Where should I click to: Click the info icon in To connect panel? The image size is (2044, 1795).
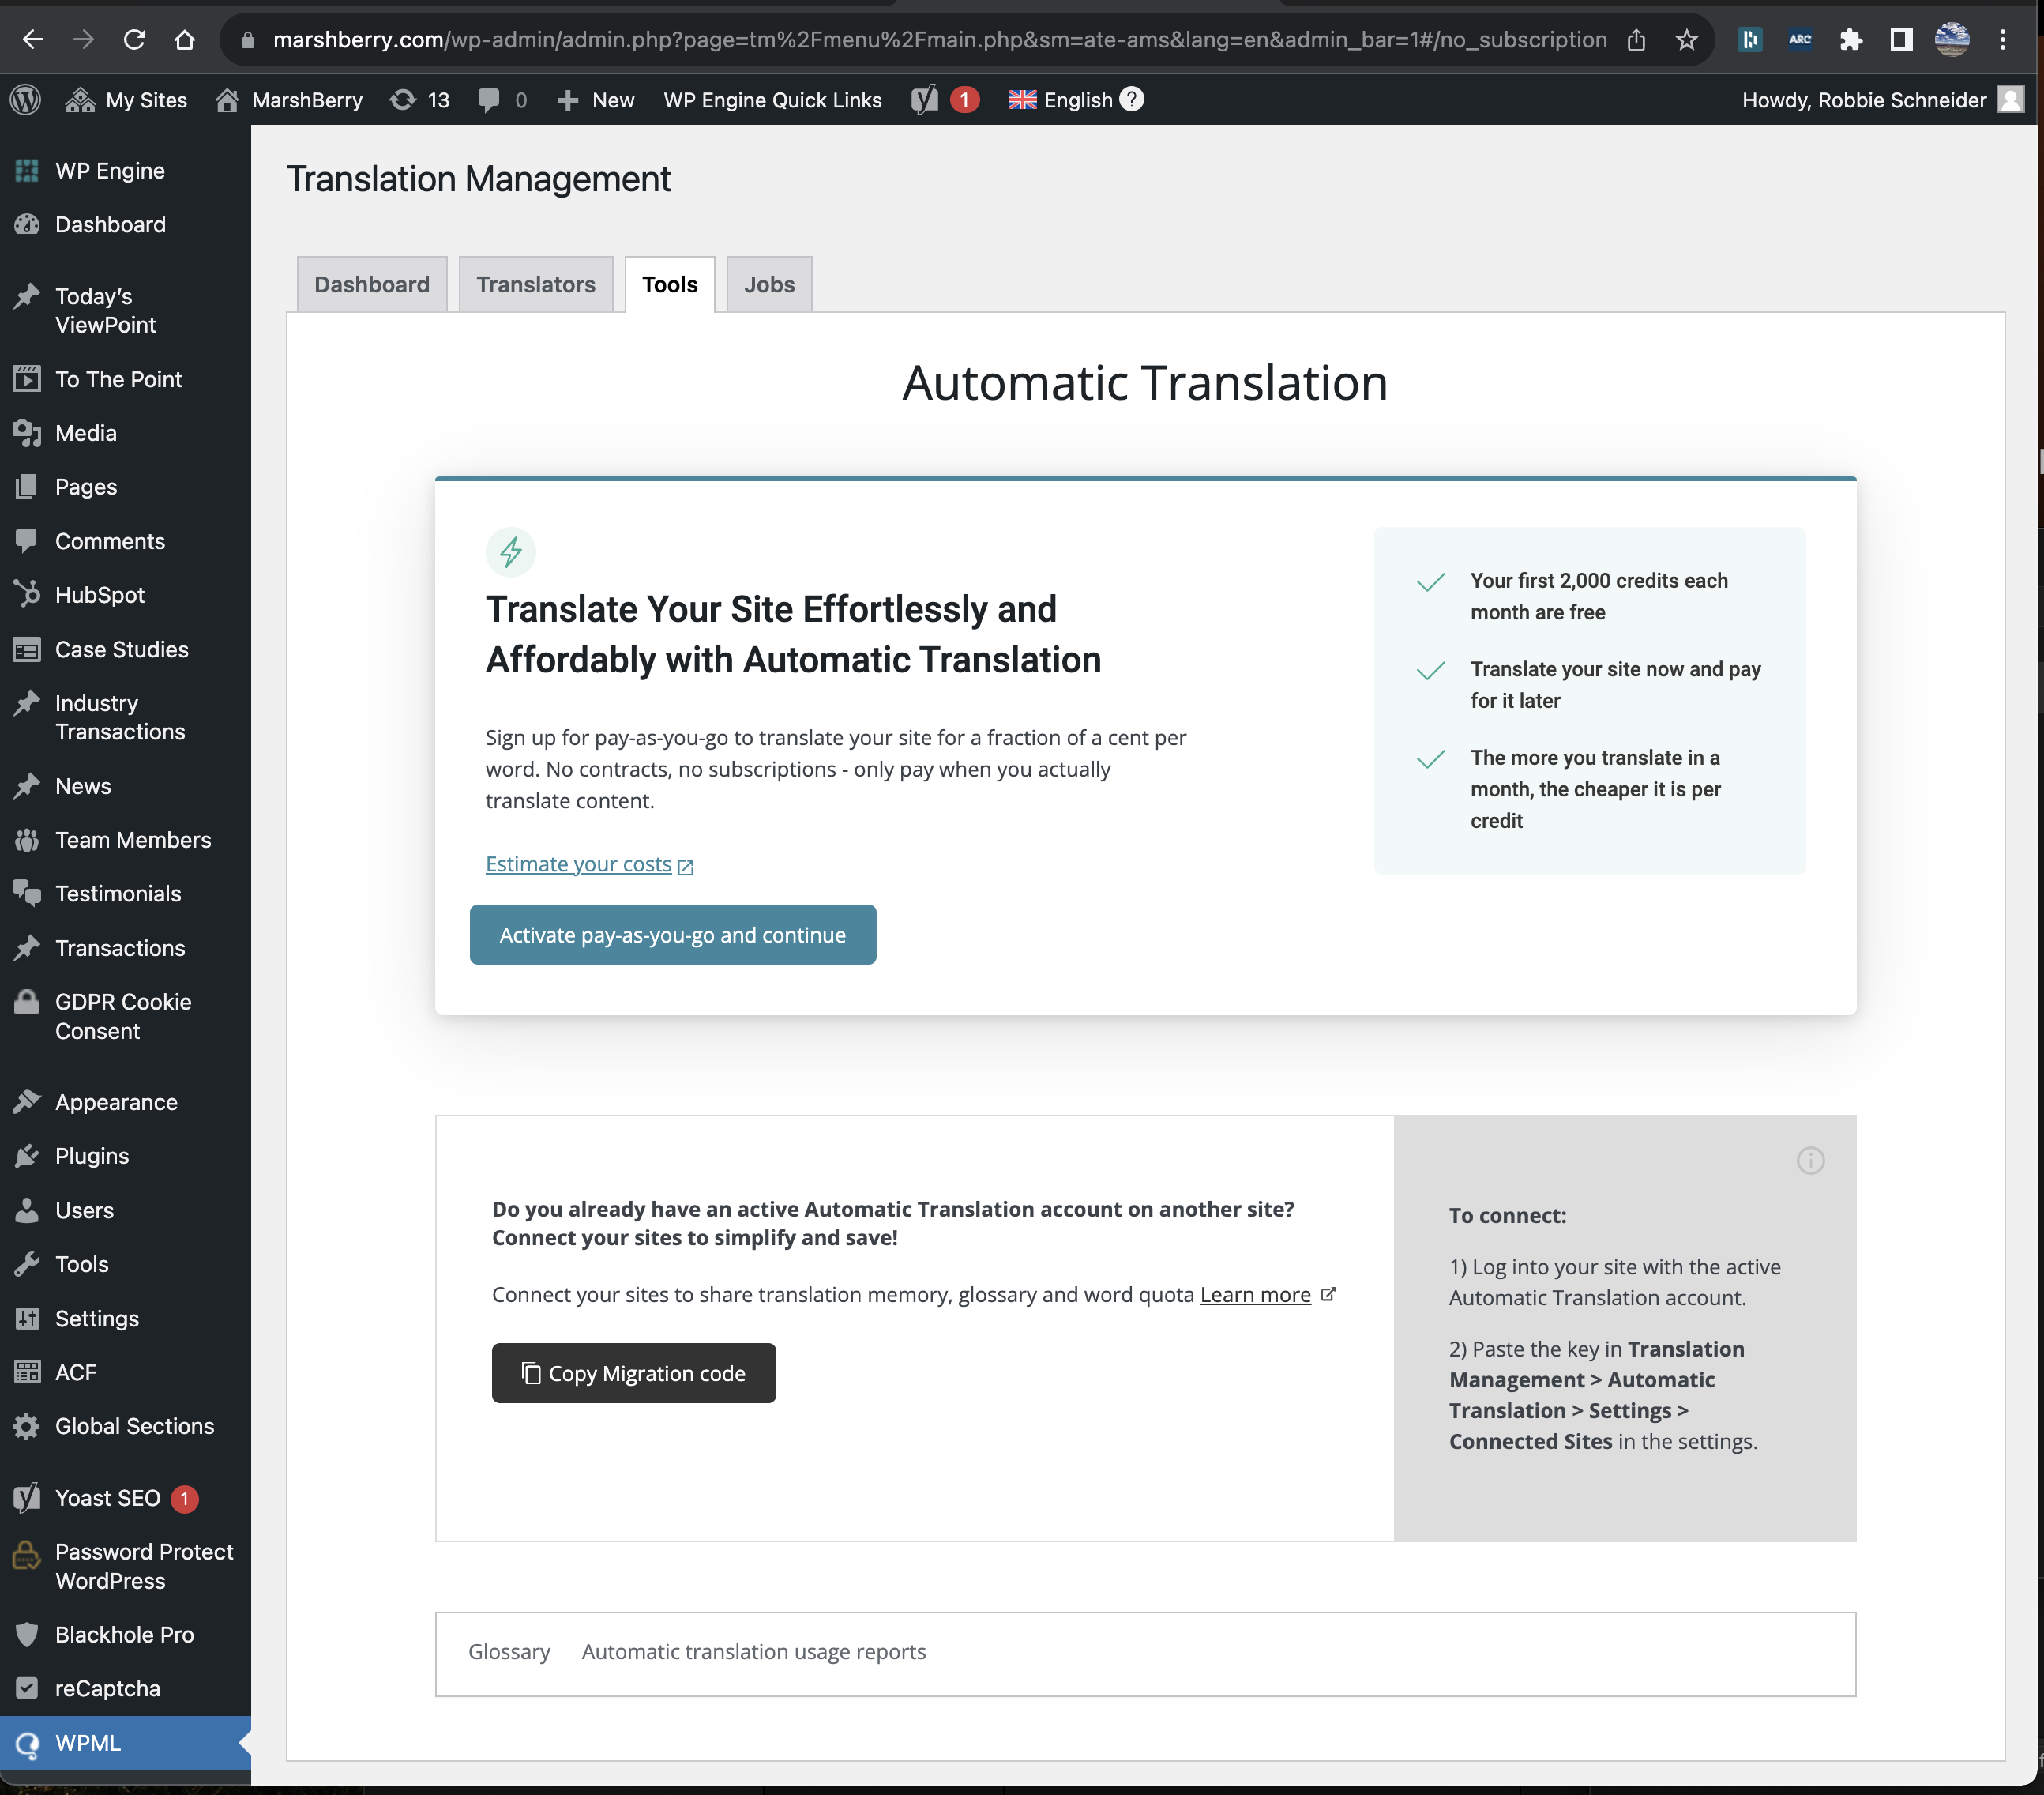coord(1810,1161)
